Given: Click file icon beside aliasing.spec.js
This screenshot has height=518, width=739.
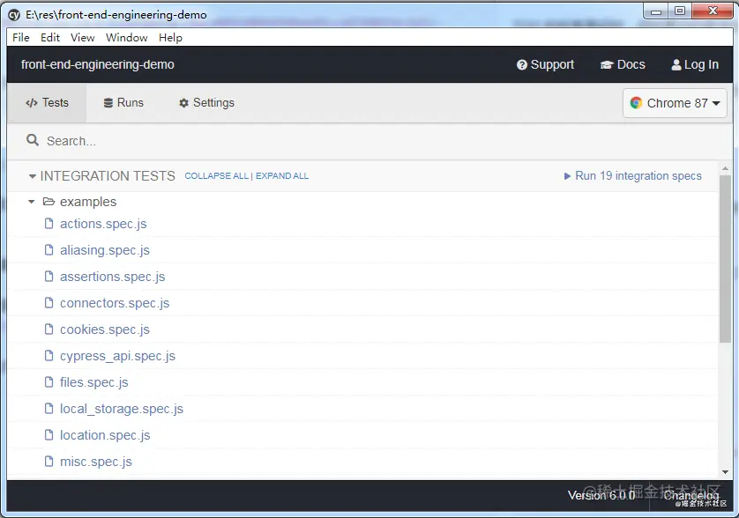Looking at the screenshot, I should coord(49,249).
